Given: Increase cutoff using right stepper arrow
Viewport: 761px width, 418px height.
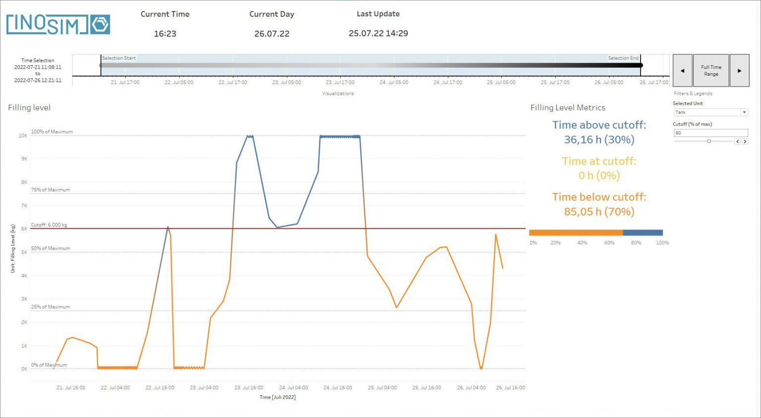Looking at the screenshot, I should (745, 141).
